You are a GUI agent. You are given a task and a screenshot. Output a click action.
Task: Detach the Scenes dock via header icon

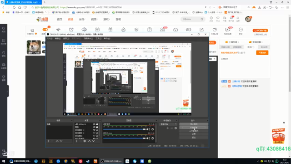(x=72, y=120)
